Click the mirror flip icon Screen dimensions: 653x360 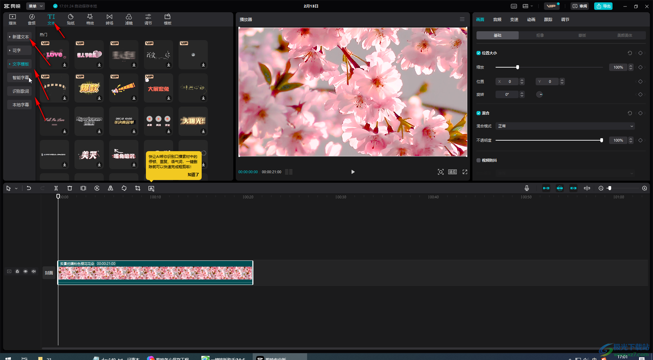(111, 188)
